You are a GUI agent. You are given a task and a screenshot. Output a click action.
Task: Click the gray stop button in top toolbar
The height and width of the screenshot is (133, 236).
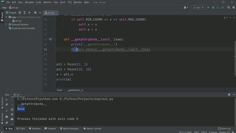point(223,7)
